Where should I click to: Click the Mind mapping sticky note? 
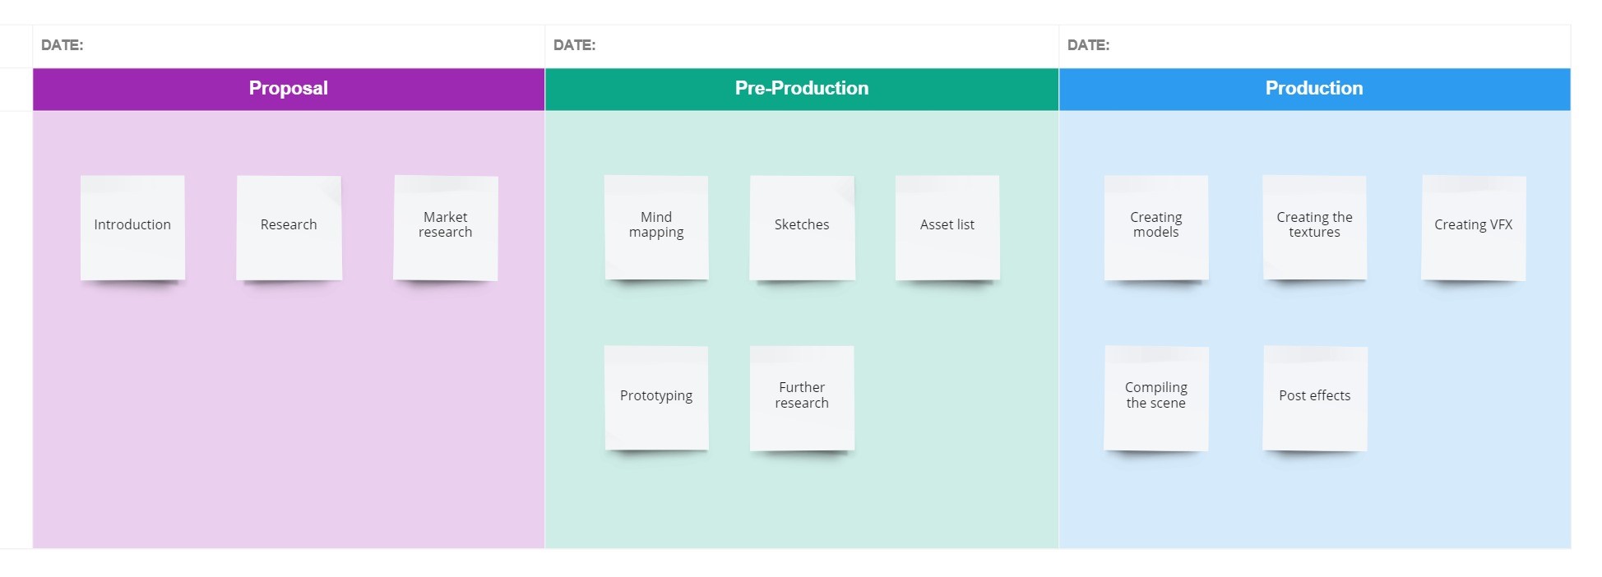[x=656, y=227]
